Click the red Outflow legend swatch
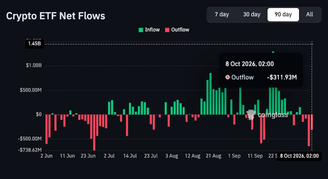 pos(167,30)
